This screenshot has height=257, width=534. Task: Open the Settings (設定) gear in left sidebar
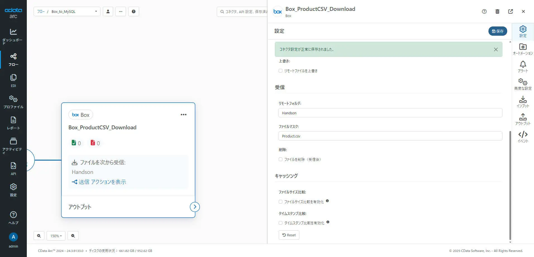13,190
